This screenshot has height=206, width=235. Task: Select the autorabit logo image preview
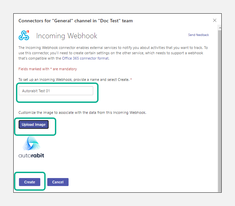coord(31,147)
